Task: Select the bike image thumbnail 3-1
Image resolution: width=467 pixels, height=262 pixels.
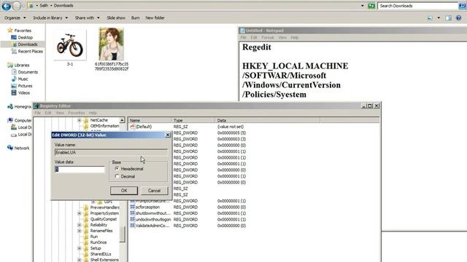Action: (x=70, y=45)
